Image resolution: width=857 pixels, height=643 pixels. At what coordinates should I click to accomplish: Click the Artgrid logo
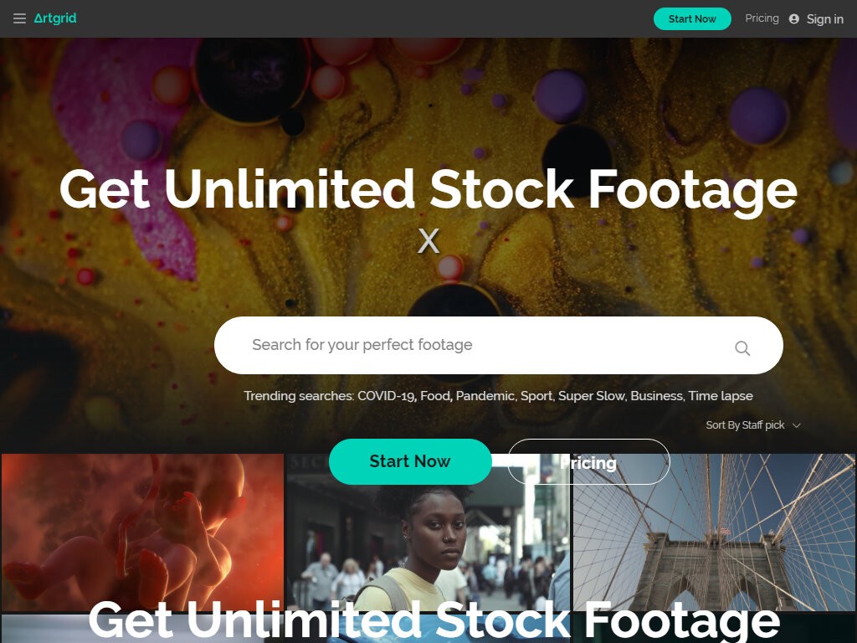tap(55, 18)
